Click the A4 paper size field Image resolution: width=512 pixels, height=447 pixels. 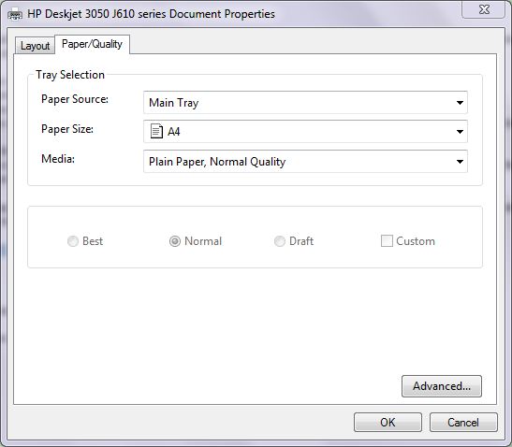pyautogui.click(x=305, y=132)
